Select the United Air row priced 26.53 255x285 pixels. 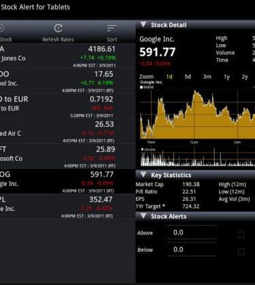pyautogui.click(x=67, y=132)
